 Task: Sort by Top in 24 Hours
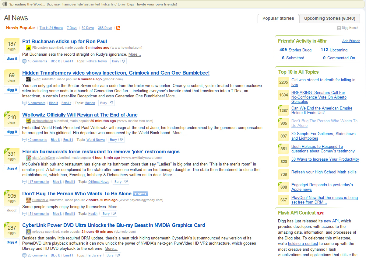(x=51, y=28)
